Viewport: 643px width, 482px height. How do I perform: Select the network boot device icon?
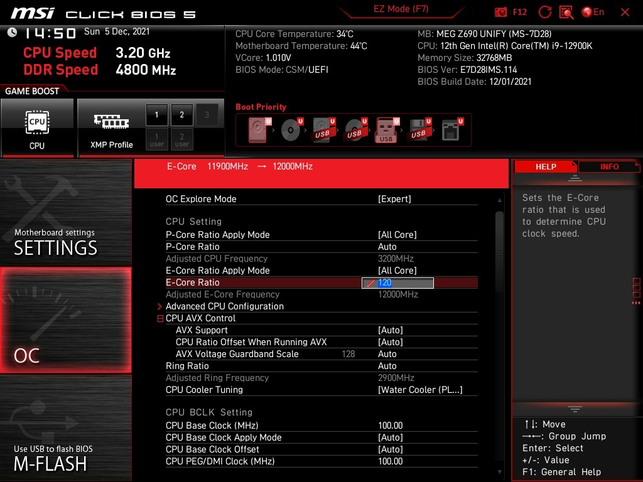click(x=452, y=130)
